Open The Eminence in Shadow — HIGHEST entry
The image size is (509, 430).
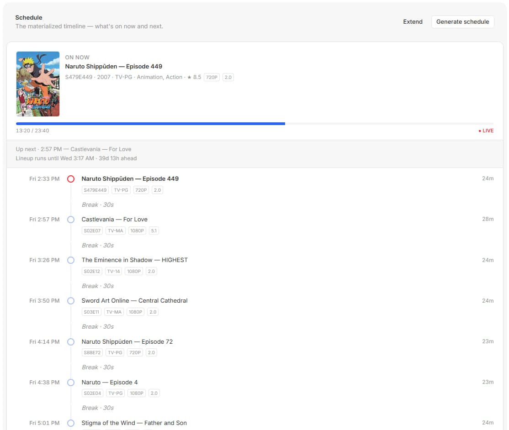click(134, 260)
